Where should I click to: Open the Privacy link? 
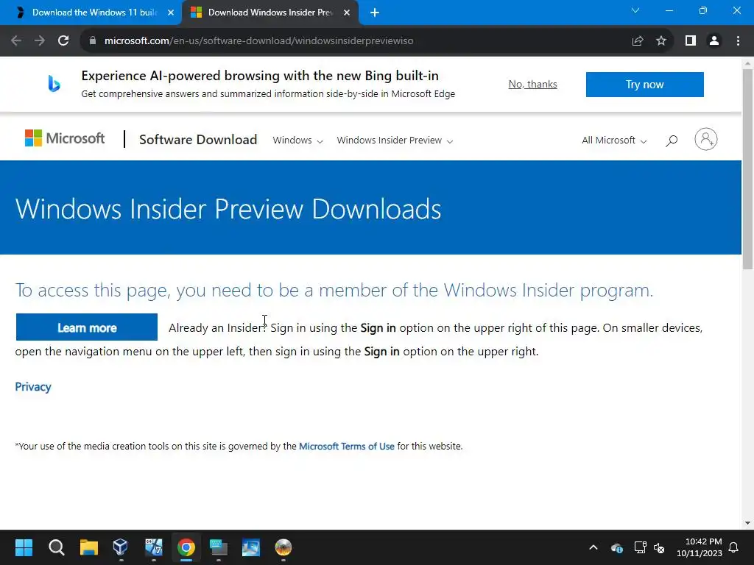click(33, 387)
